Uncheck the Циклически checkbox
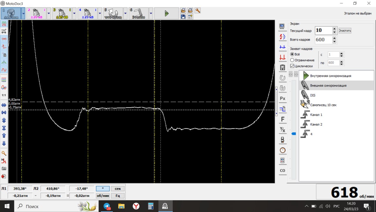The width and height of the screenshot is (376, 212). click(x=292, y=66)
